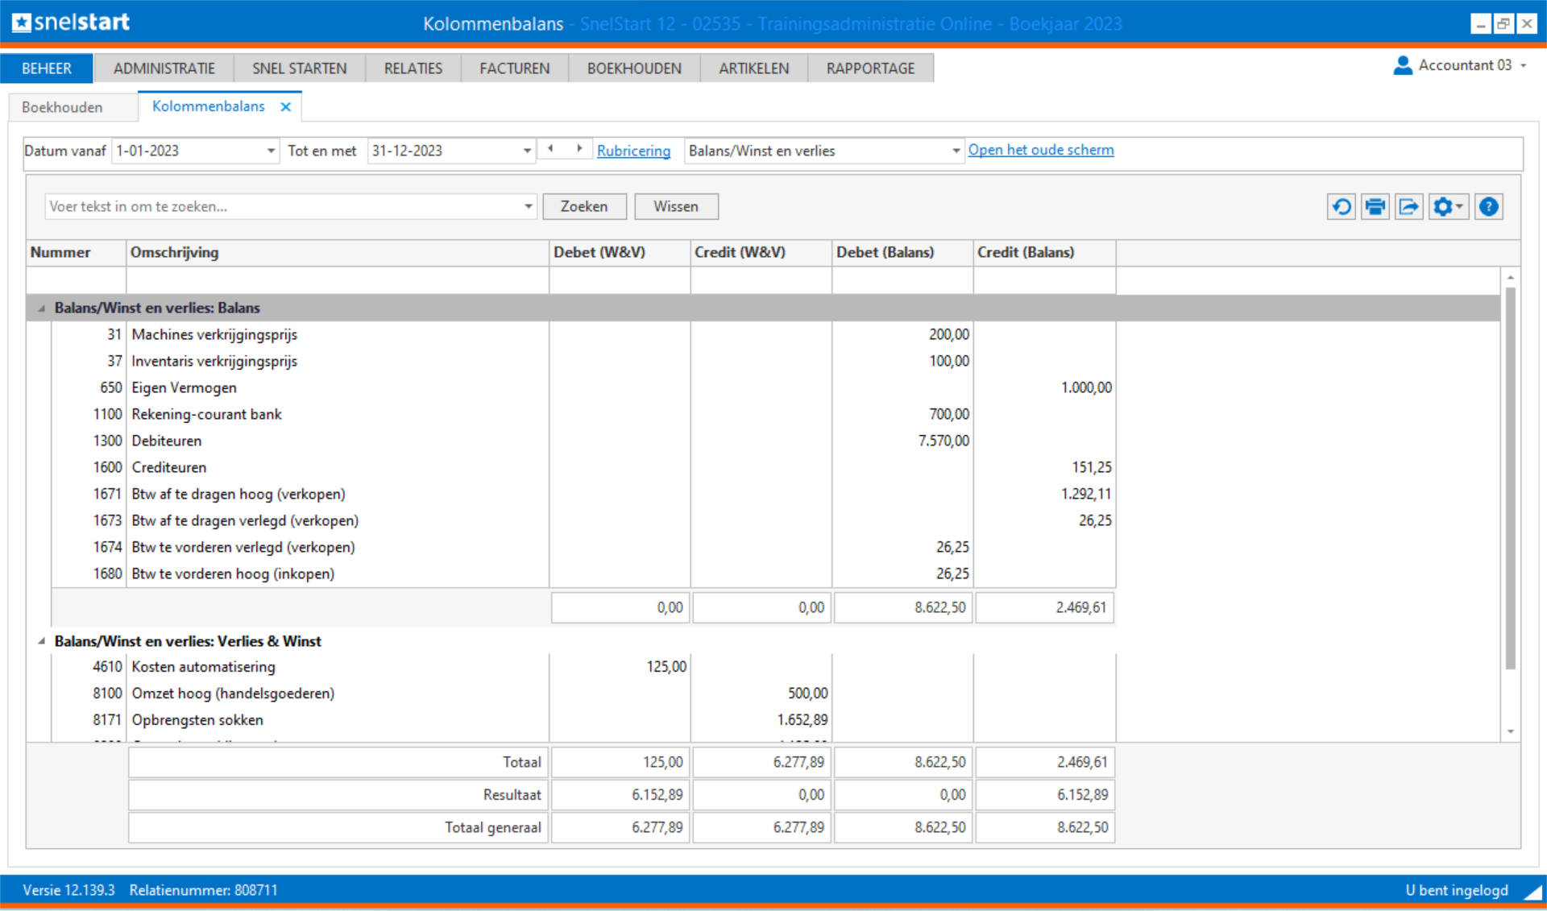Click the scroll down arrow of the table

coord(1511,731)
